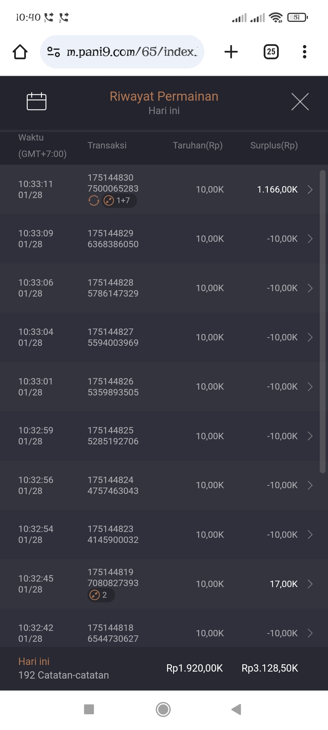Tap the browser home icon

(20, 52)
